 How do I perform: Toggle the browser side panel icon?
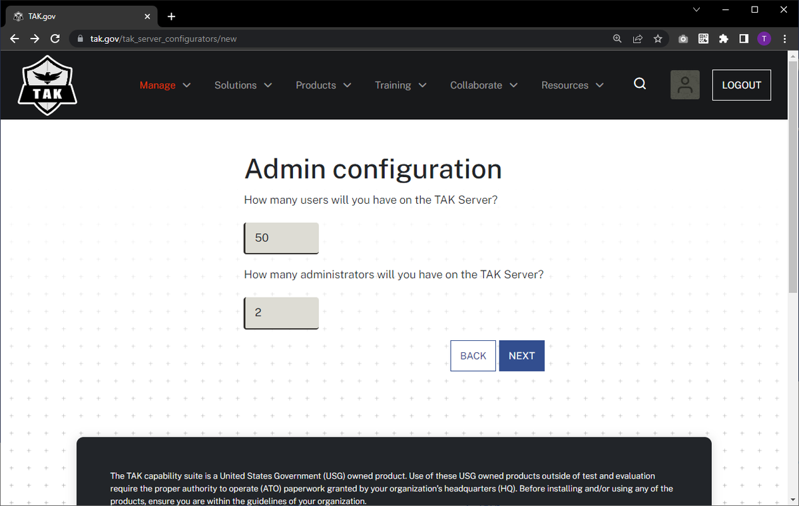(x=744, y=39)
